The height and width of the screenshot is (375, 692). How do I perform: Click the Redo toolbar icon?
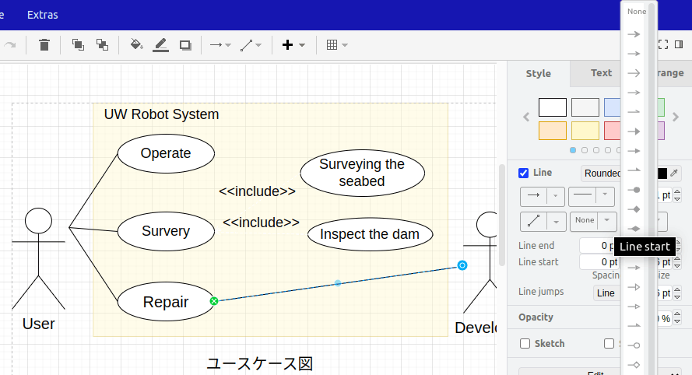click(x=10, y=45)
